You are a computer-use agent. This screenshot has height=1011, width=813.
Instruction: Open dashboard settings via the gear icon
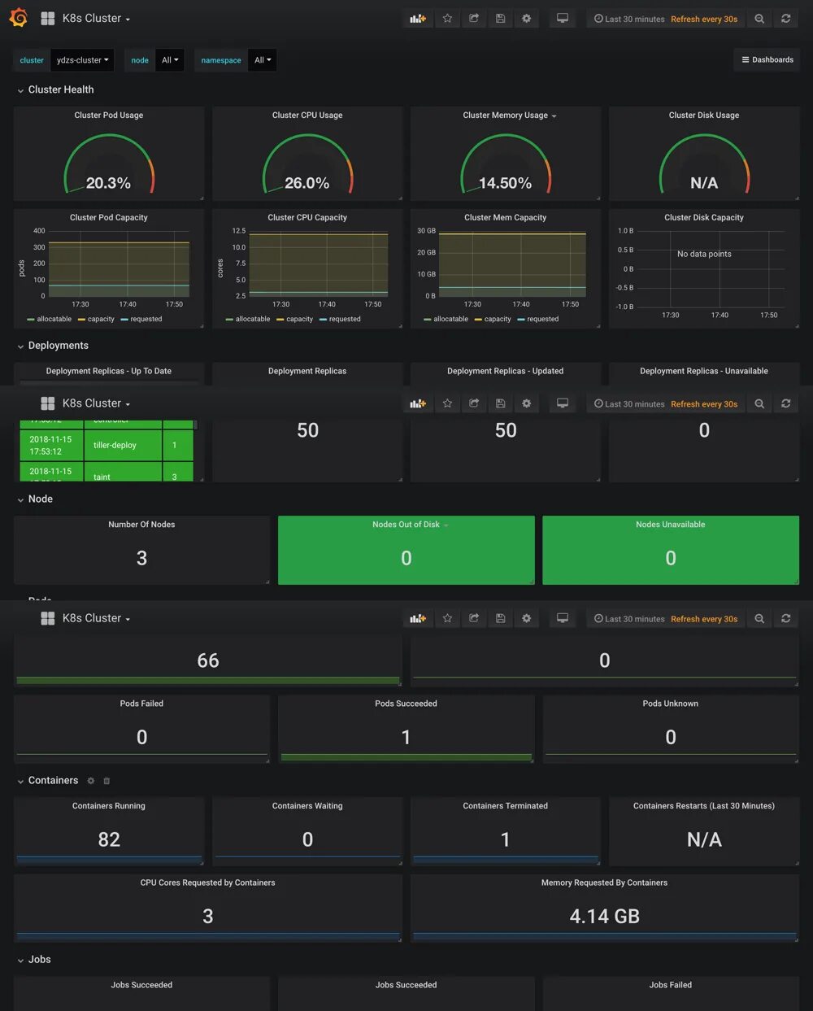pos(526,18)
